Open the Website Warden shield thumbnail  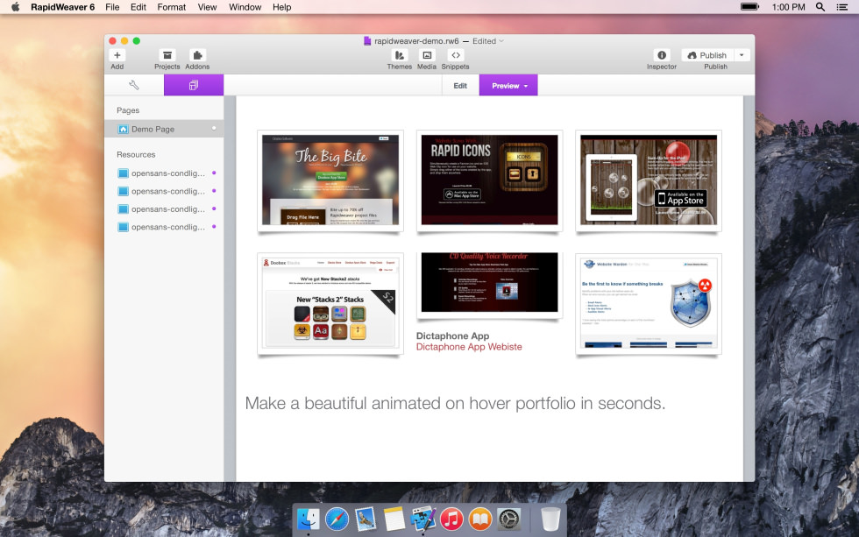pos(649,304)
